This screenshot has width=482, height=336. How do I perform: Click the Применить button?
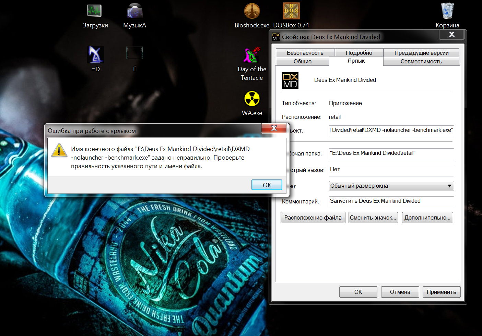(442, 292)
